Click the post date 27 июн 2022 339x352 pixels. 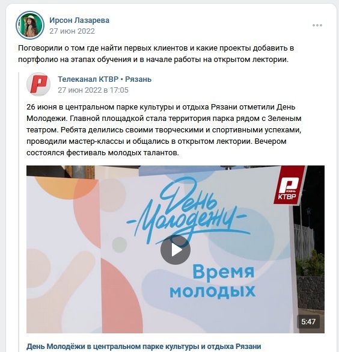tap(72, 31)
